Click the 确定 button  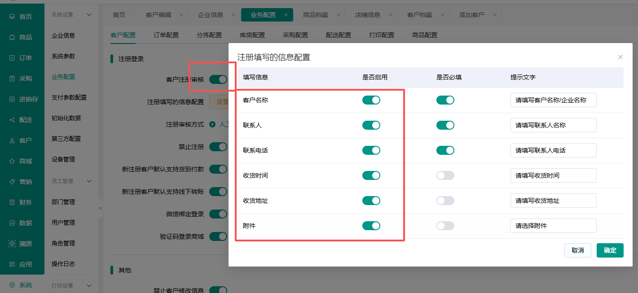610,250
